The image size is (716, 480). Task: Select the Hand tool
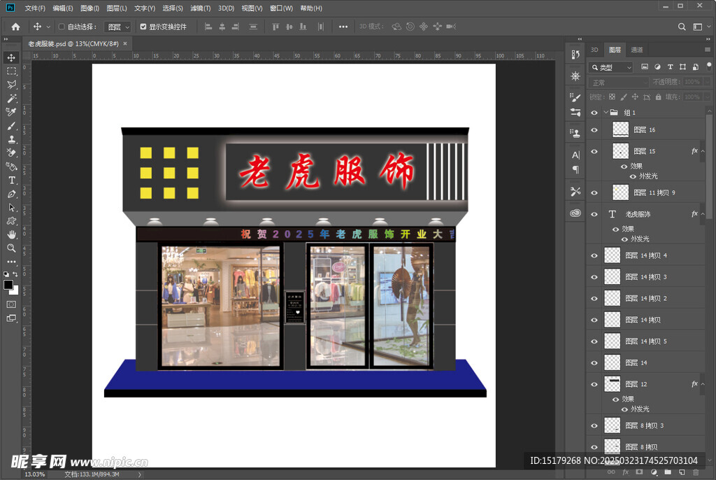click(x=10, y=234)
